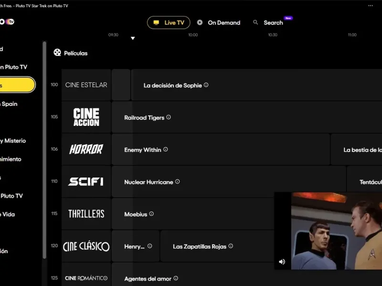This screenshot has width=382, height=286.
Task: Select the Thrillers channel logo
Action: tap(86, 214)
